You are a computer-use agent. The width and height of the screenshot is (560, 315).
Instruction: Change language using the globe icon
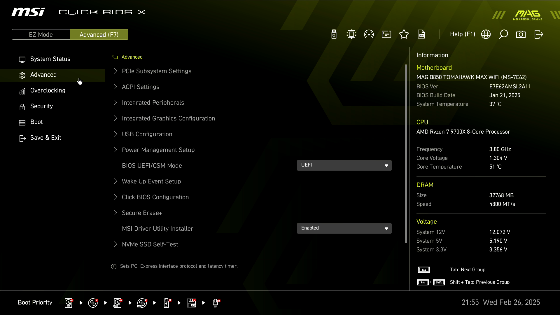[486, 34]
